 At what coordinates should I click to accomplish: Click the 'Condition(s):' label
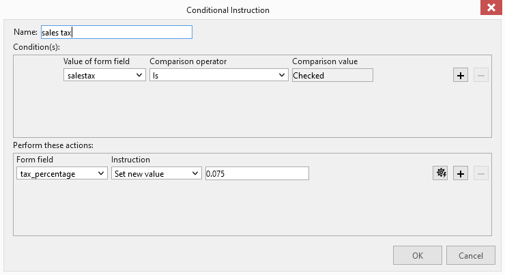click(36, 47)
